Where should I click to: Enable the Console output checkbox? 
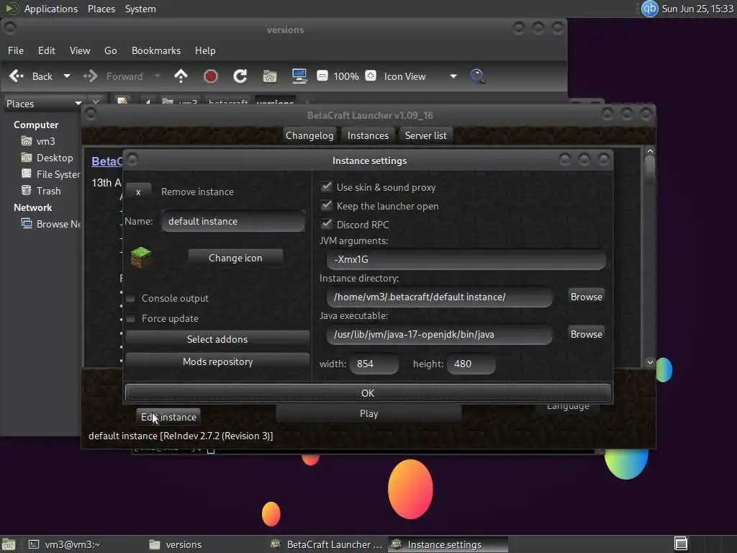click(131, 299)
